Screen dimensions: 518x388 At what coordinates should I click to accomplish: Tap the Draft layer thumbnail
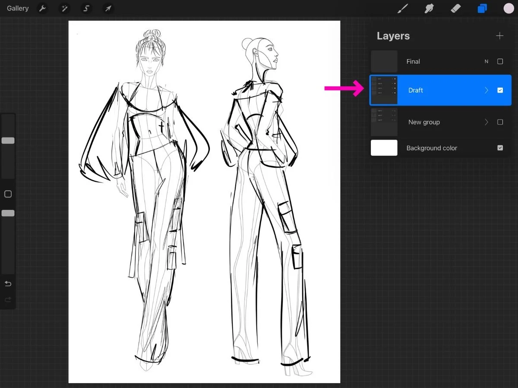(384, 90)
